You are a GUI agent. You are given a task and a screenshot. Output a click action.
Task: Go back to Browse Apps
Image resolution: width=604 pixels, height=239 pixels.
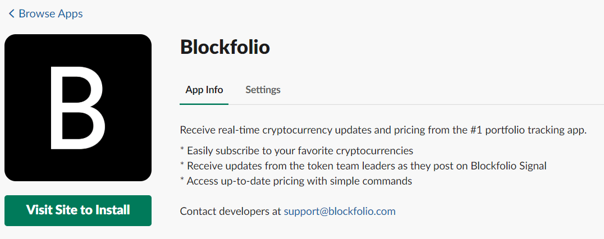[50, 13]
